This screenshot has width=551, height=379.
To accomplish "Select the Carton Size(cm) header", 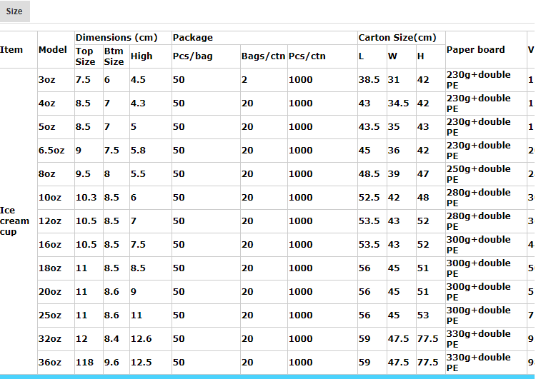I will pos(397,37).
